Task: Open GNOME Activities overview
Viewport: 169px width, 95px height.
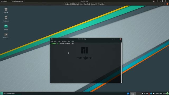Action: [4, 1]
